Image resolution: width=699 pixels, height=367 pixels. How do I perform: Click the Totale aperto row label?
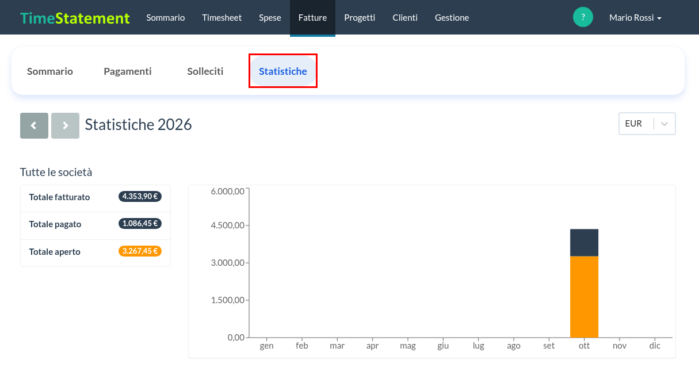pyautogui.click(x=55, y=251)
